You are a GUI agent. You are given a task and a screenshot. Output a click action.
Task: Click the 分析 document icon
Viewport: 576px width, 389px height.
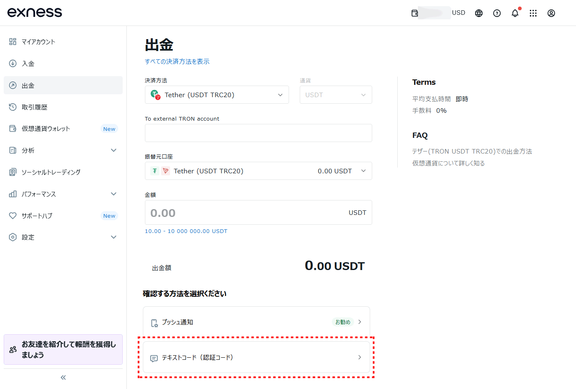pyautogui.click(x=13, y=150)
